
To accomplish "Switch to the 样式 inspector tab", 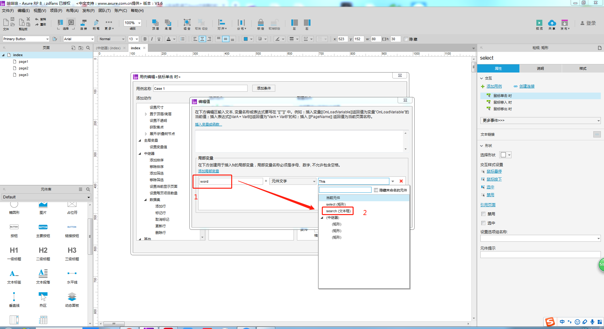I will [583, 68].
